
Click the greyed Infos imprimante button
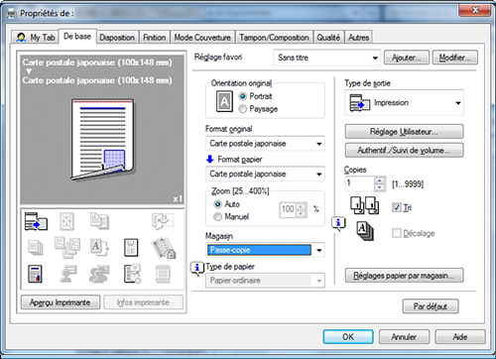click(x=143, y=302)
